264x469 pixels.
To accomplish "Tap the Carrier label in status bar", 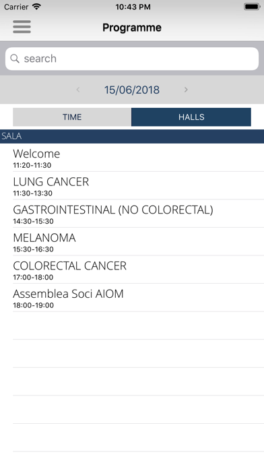I will click(16, 7).
